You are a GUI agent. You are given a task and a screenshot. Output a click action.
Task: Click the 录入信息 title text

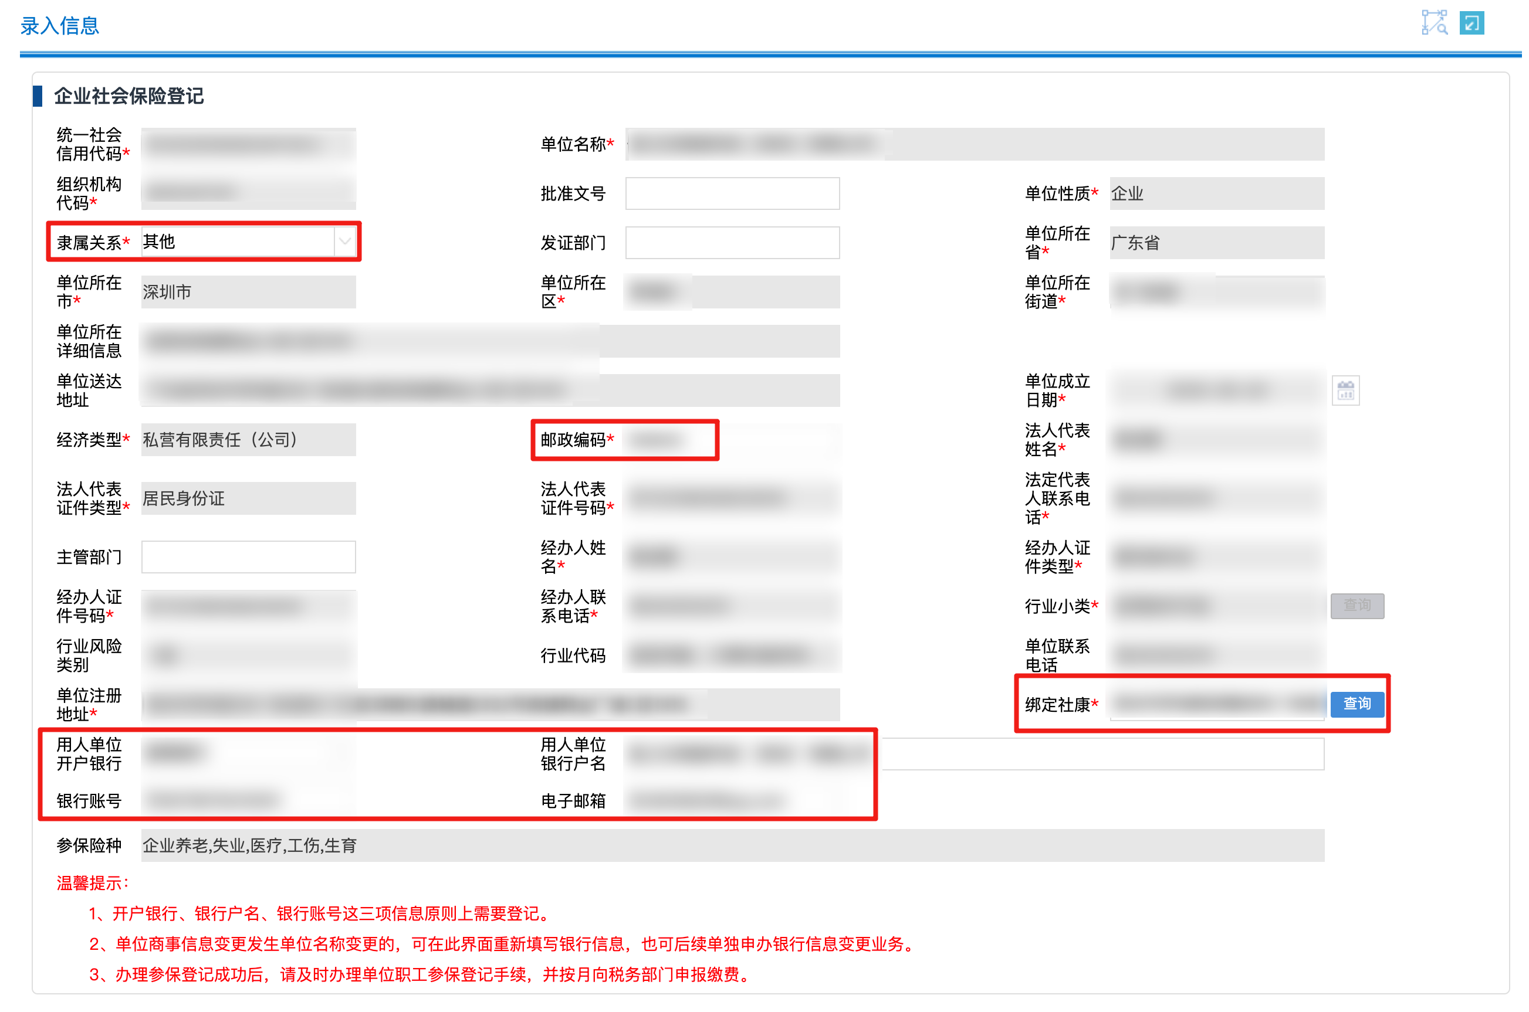[59, 26]
